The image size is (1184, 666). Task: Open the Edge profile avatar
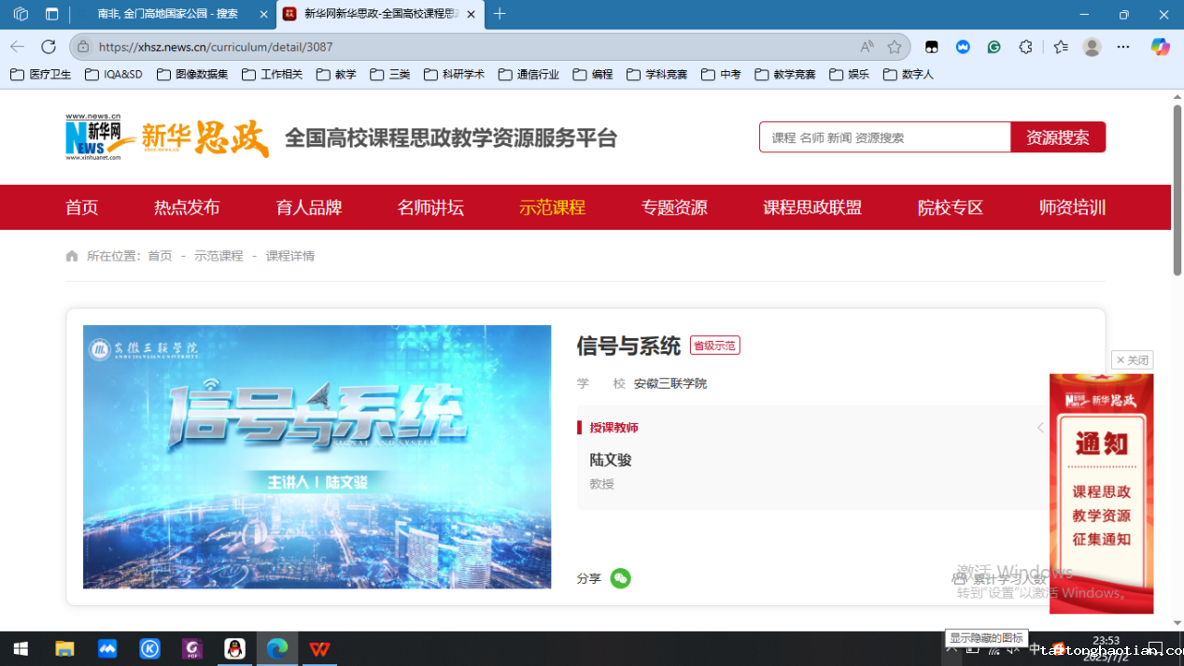pos(1092,47)
